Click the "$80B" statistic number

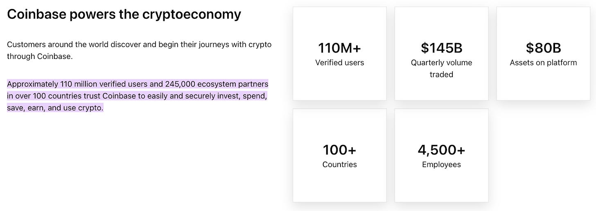(543, 48)
